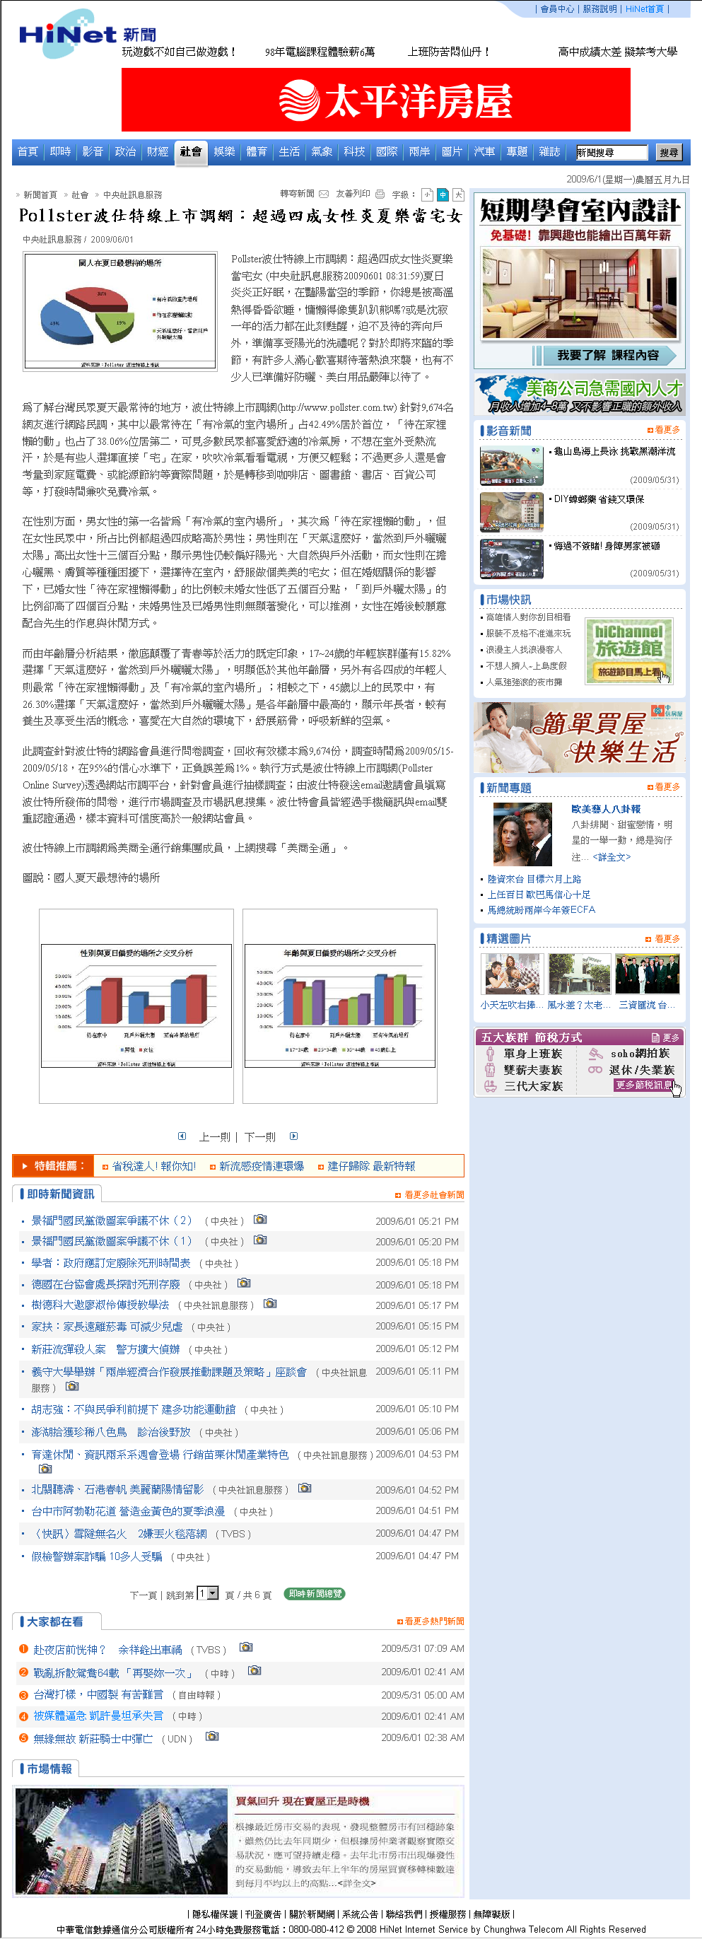Select the small font size icon
702x1939 pixels.
coord(426,194)
